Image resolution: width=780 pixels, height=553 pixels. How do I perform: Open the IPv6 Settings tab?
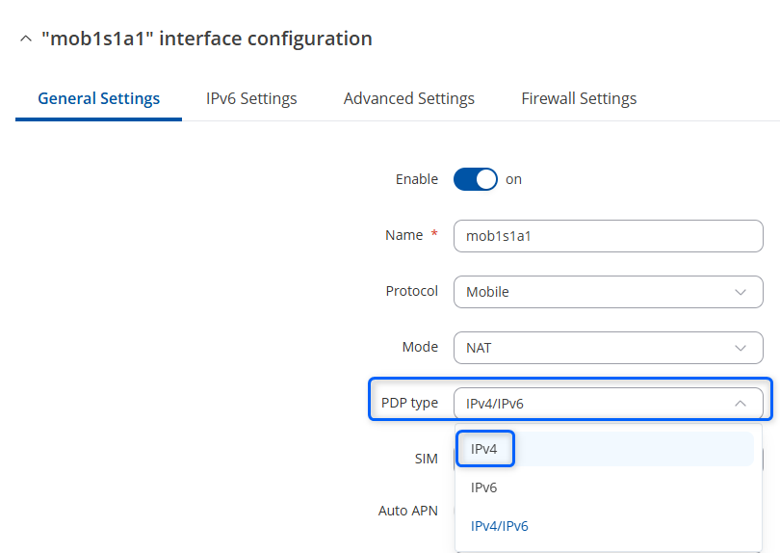coord(251,98)
